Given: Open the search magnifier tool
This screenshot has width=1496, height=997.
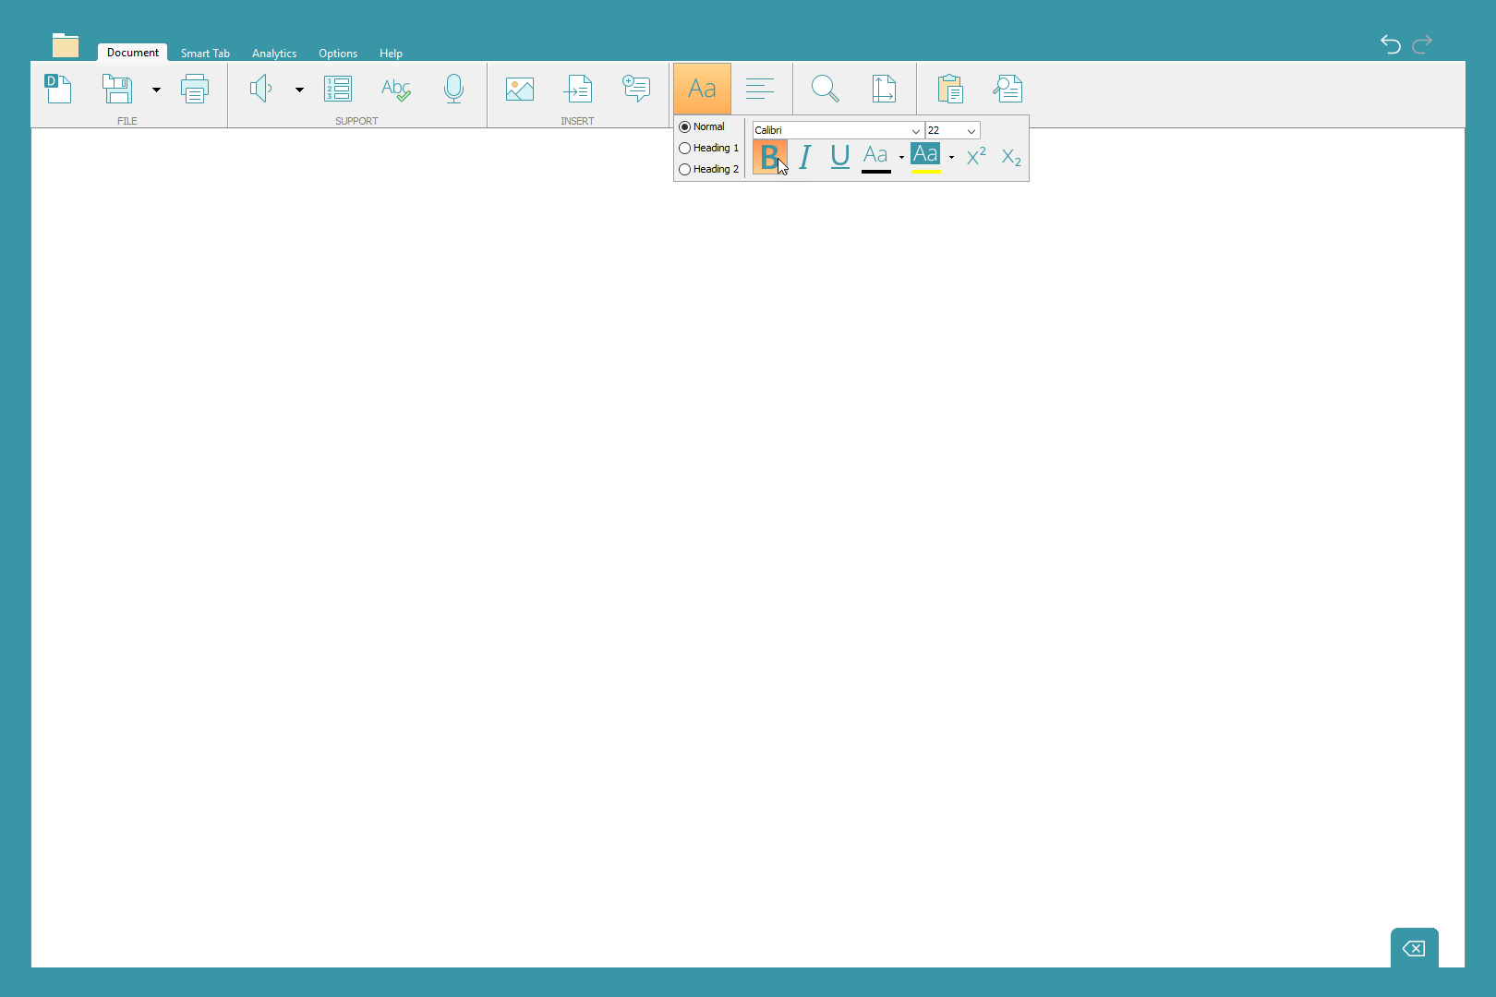Looking at the screenshot, I should [x=825, y=89].
